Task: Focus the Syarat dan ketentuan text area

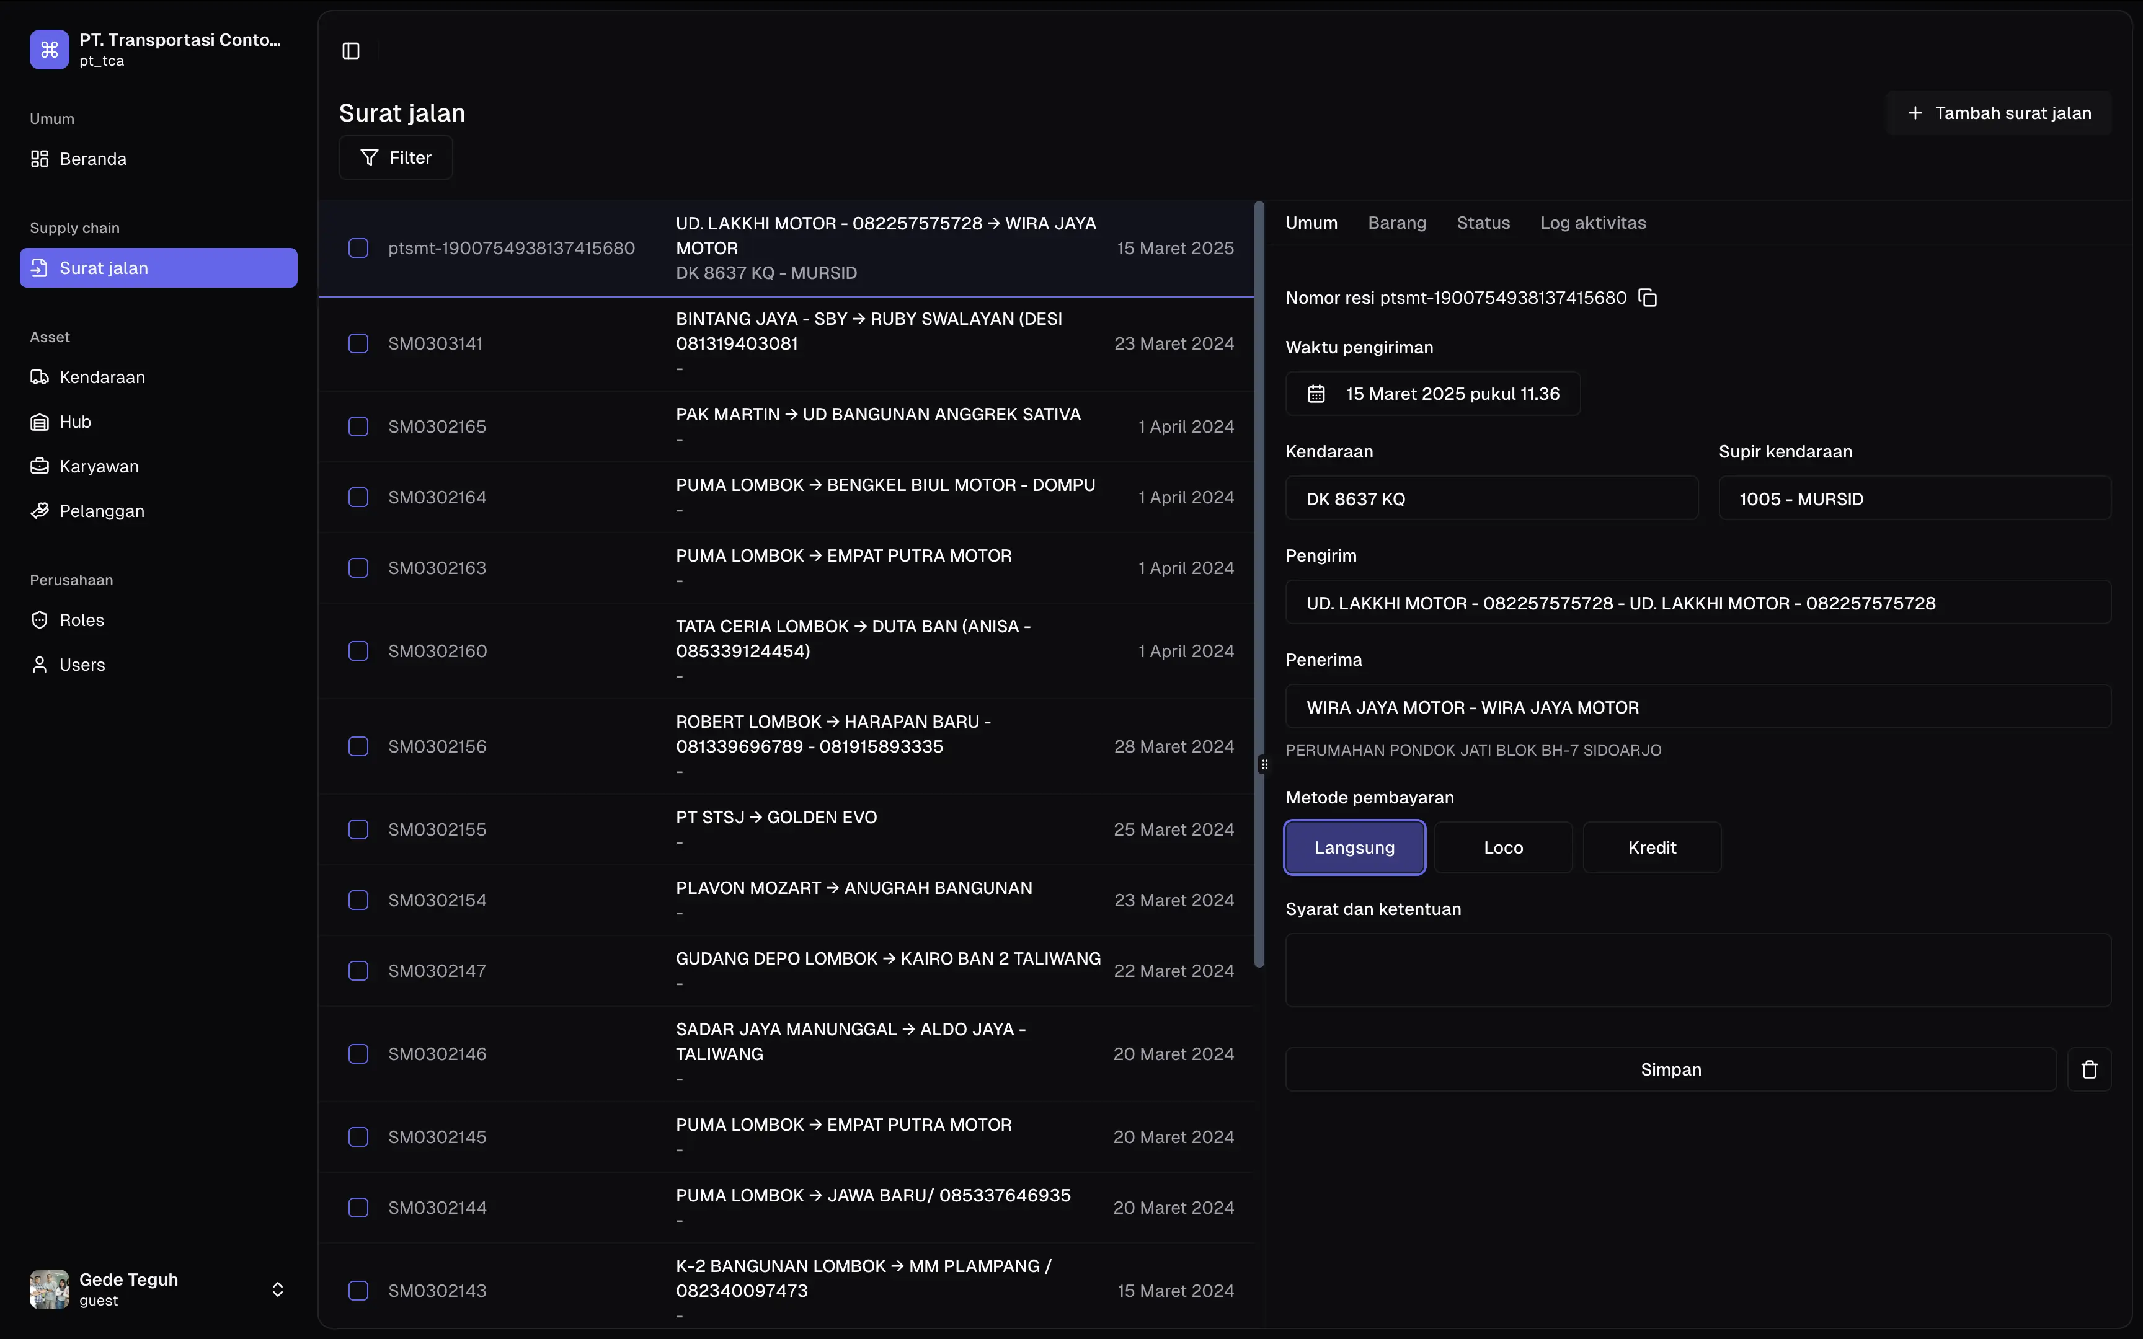Action: click(1698, 970)
